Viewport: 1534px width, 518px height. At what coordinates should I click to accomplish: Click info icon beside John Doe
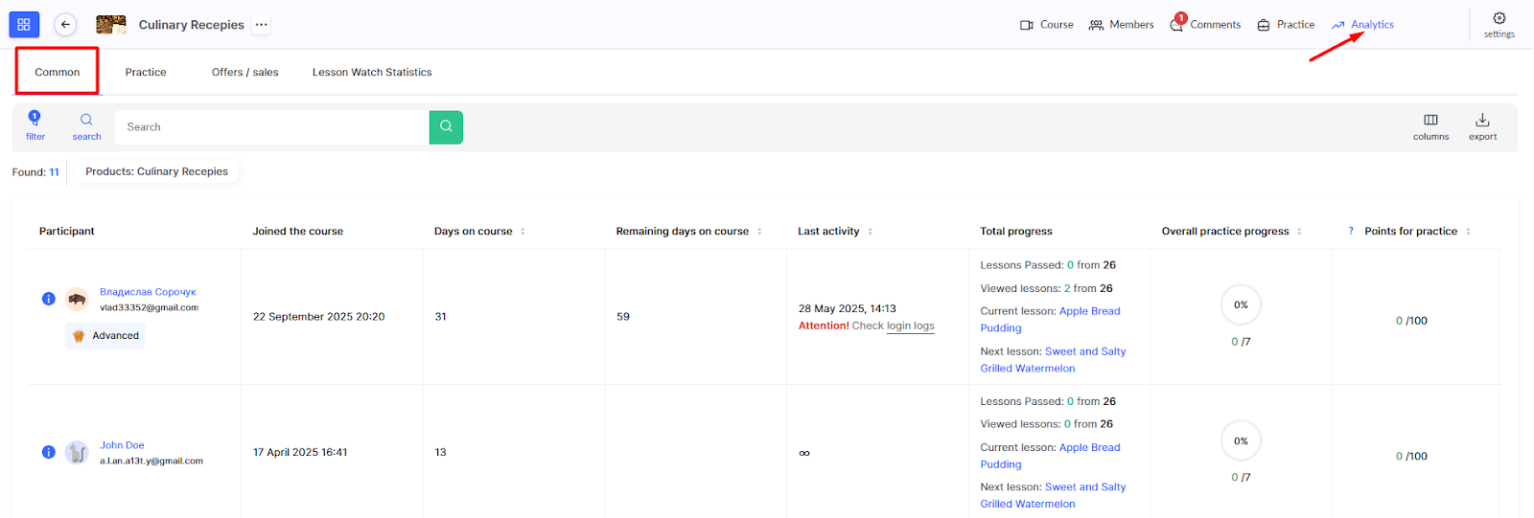(x=49, y=452)
